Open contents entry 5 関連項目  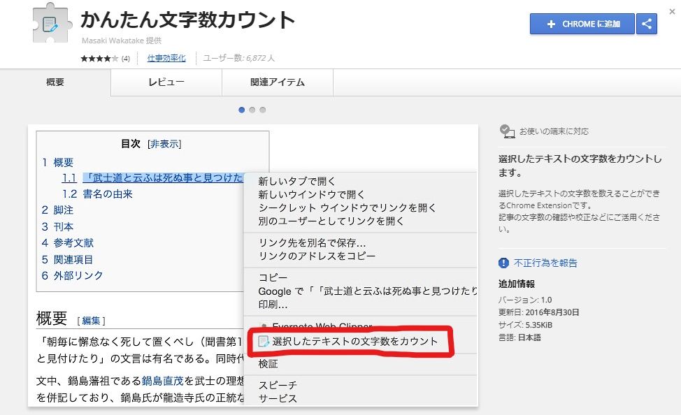pos(67,260)
